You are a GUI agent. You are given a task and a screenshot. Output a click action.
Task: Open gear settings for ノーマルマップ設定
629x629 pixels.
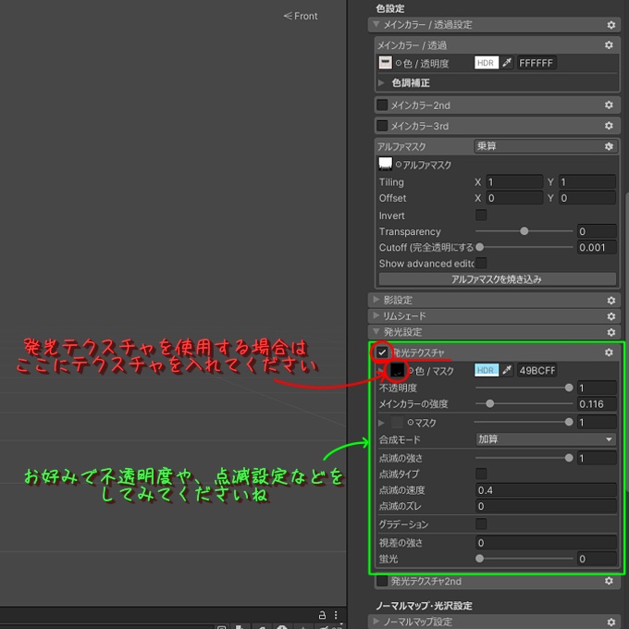610,622
